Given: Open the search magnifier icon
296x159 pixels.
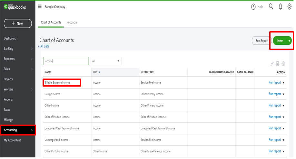Looking at the screenshot, I should pyautogui.click(x=271, y=7).
